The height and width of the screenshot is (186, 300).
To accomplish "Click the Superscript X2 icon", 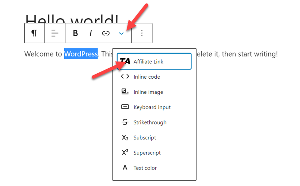I will pos(125,152).
